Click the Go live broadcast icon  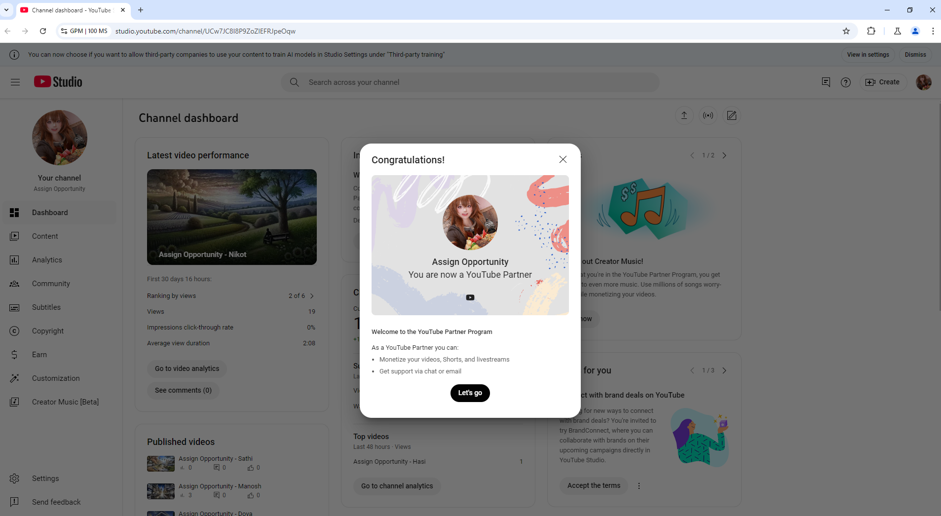coord(708,115)
